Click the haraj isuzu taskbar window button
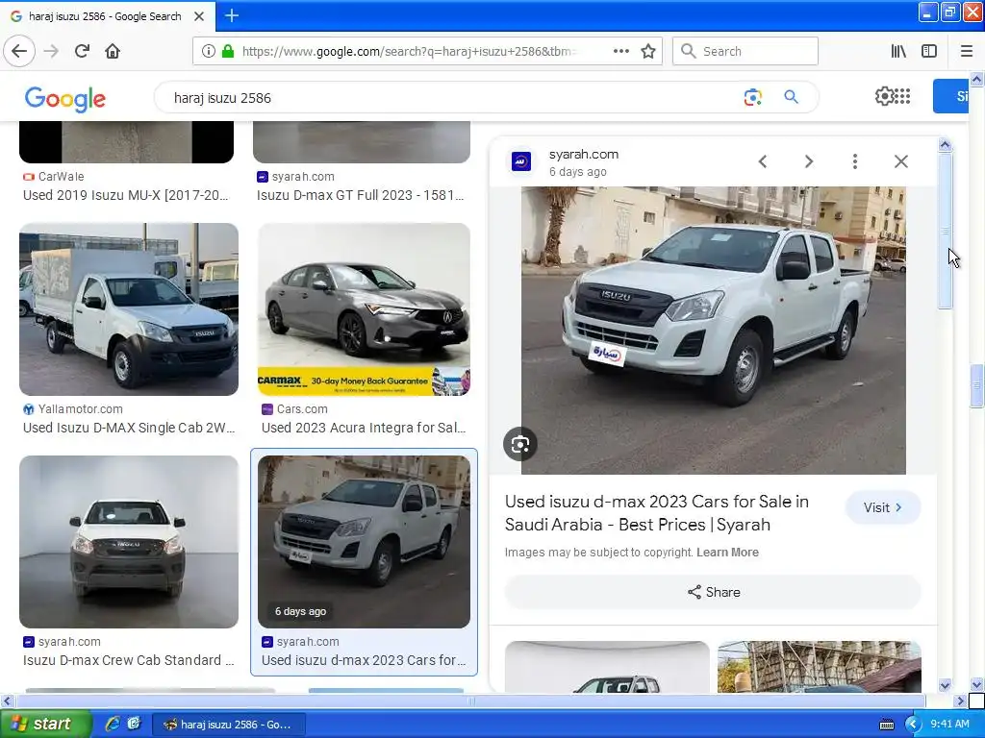The width and height of the screenshot is (985, 738). coord(230,725)
